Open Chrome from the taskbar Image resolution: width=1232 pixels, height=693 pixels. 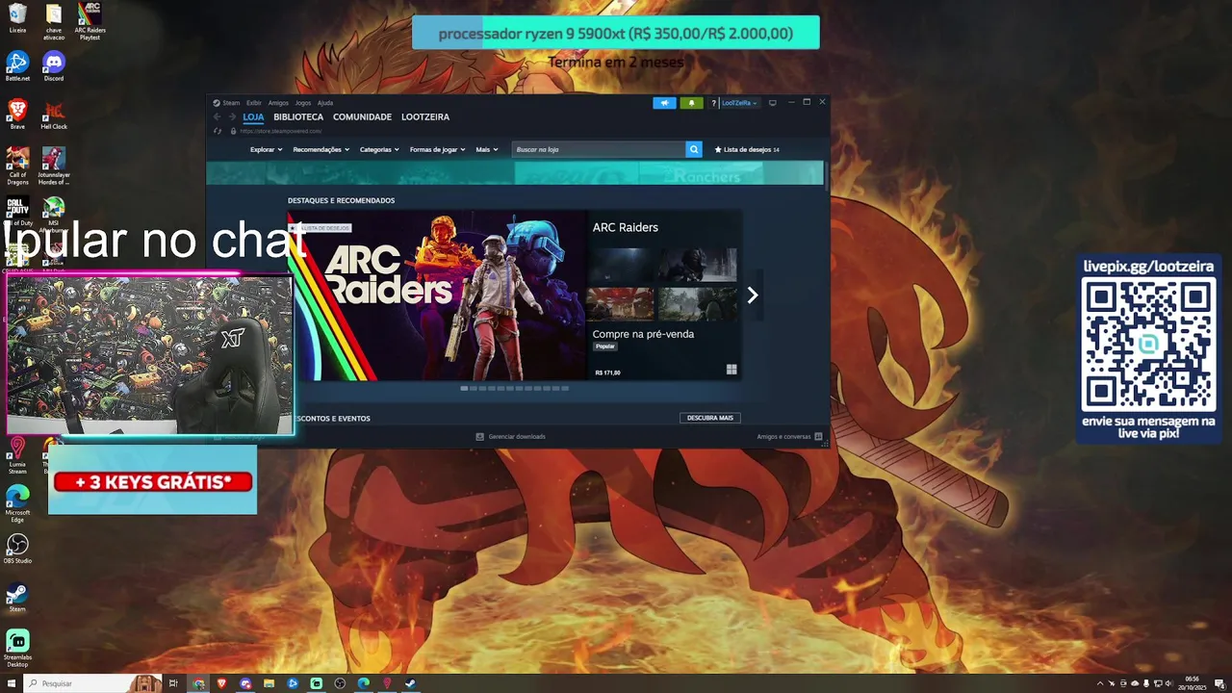[x=198, y=683]
